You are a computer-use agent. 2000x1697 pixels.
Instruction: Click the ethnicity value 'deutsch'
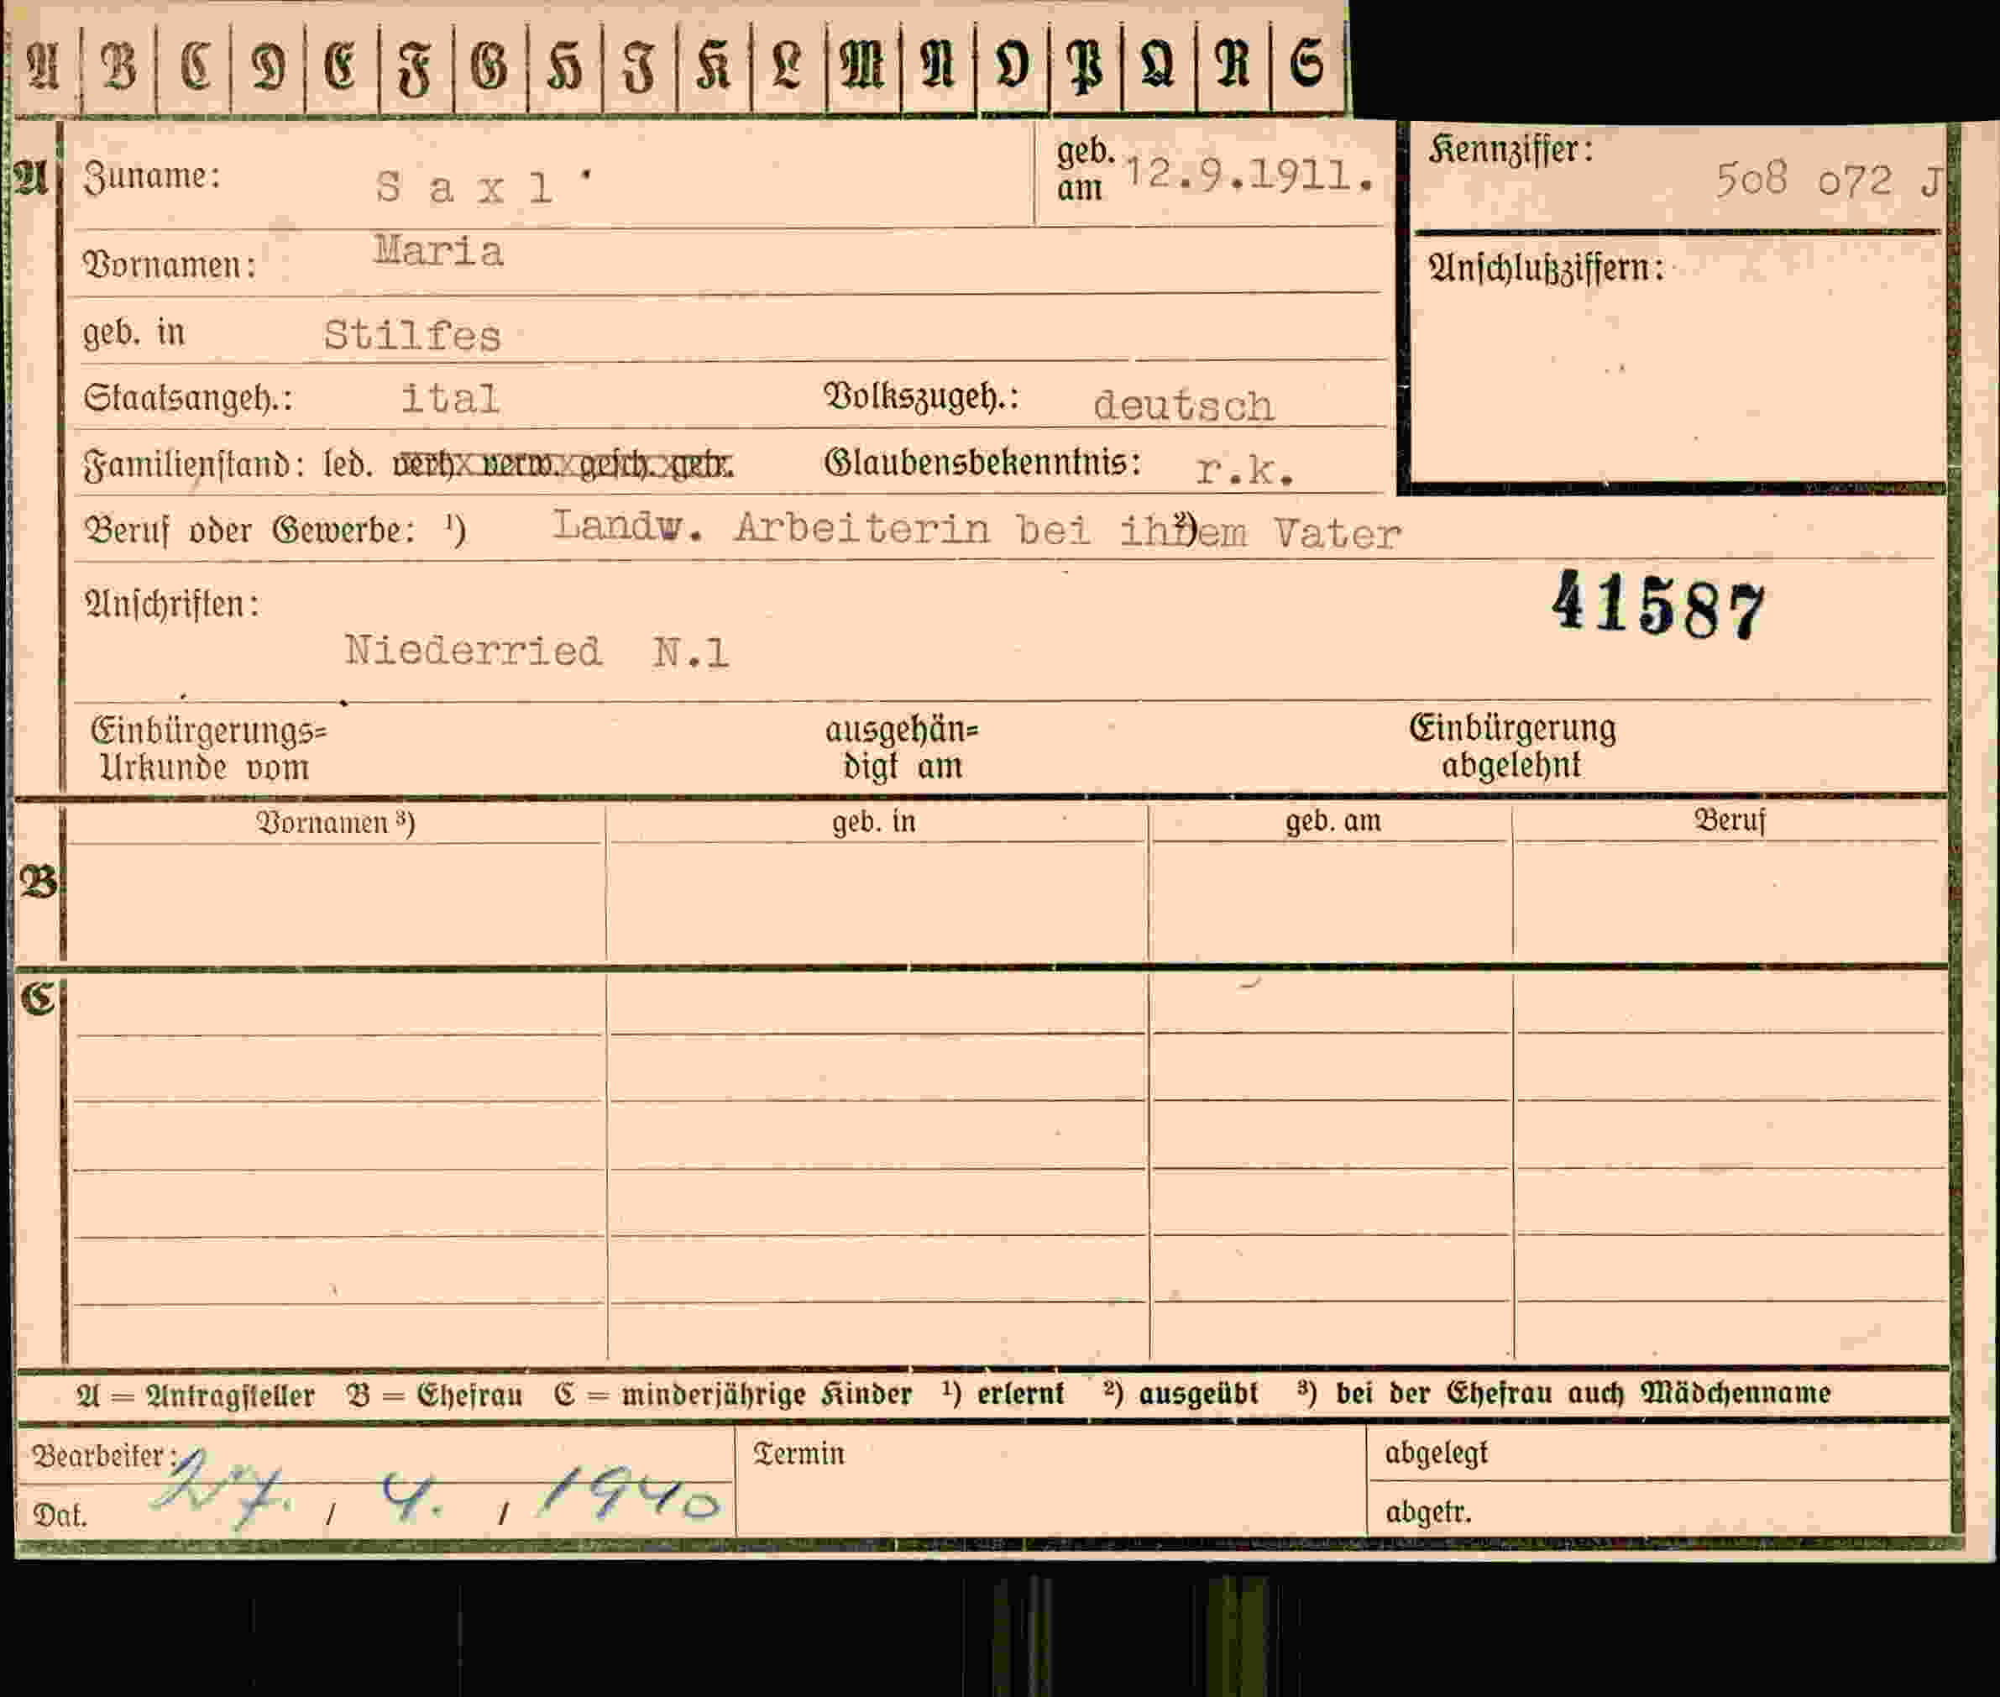click(1183, 405)
